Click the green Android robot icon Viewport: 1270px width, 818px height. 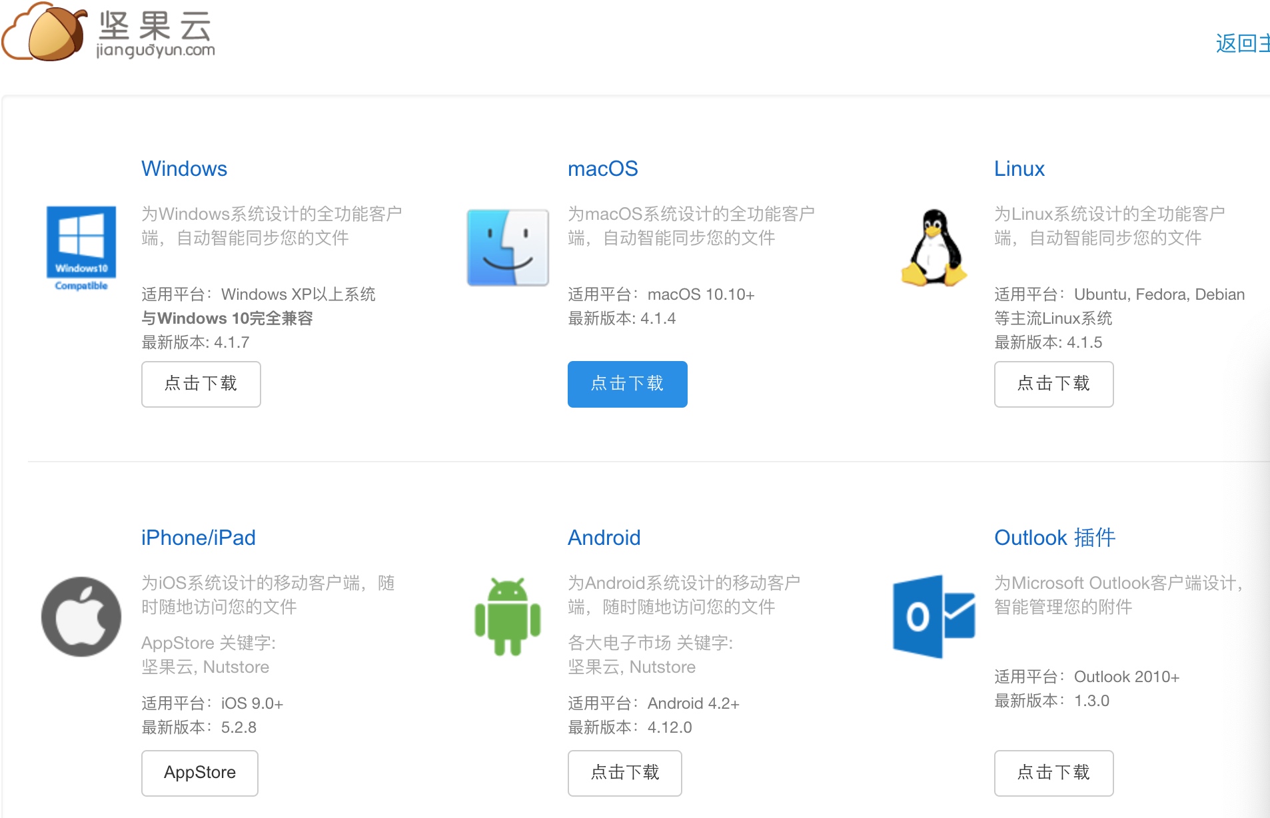coord(508,617)
